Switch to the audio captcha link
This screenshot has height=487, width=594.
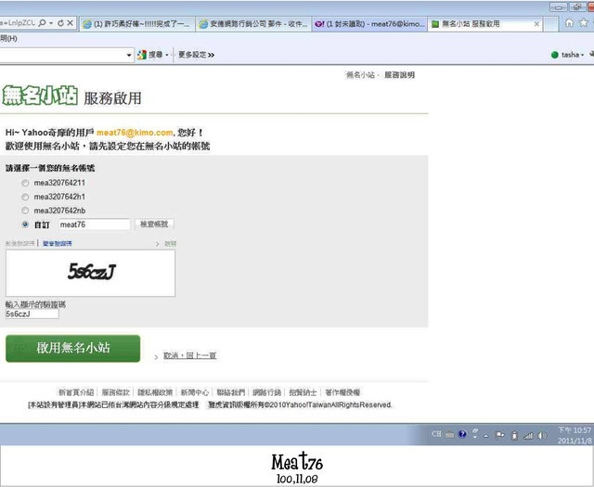pos(58,243)
